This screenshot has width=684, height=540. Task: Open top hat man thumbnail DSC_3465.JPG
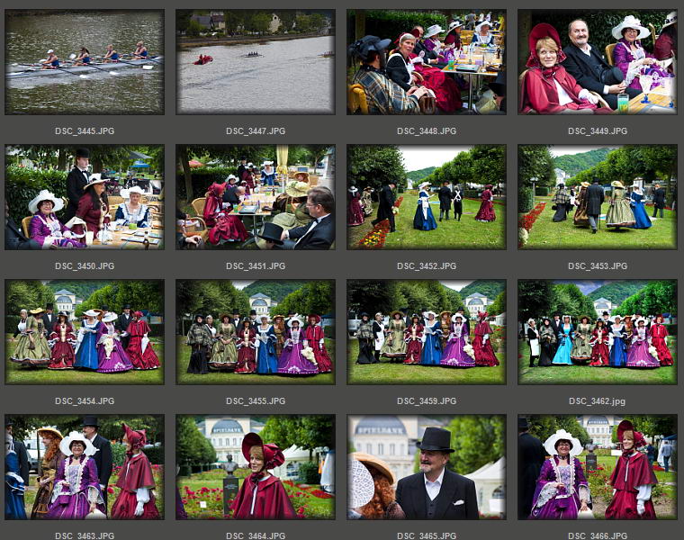pyautogui.click(x=427, y=467)
